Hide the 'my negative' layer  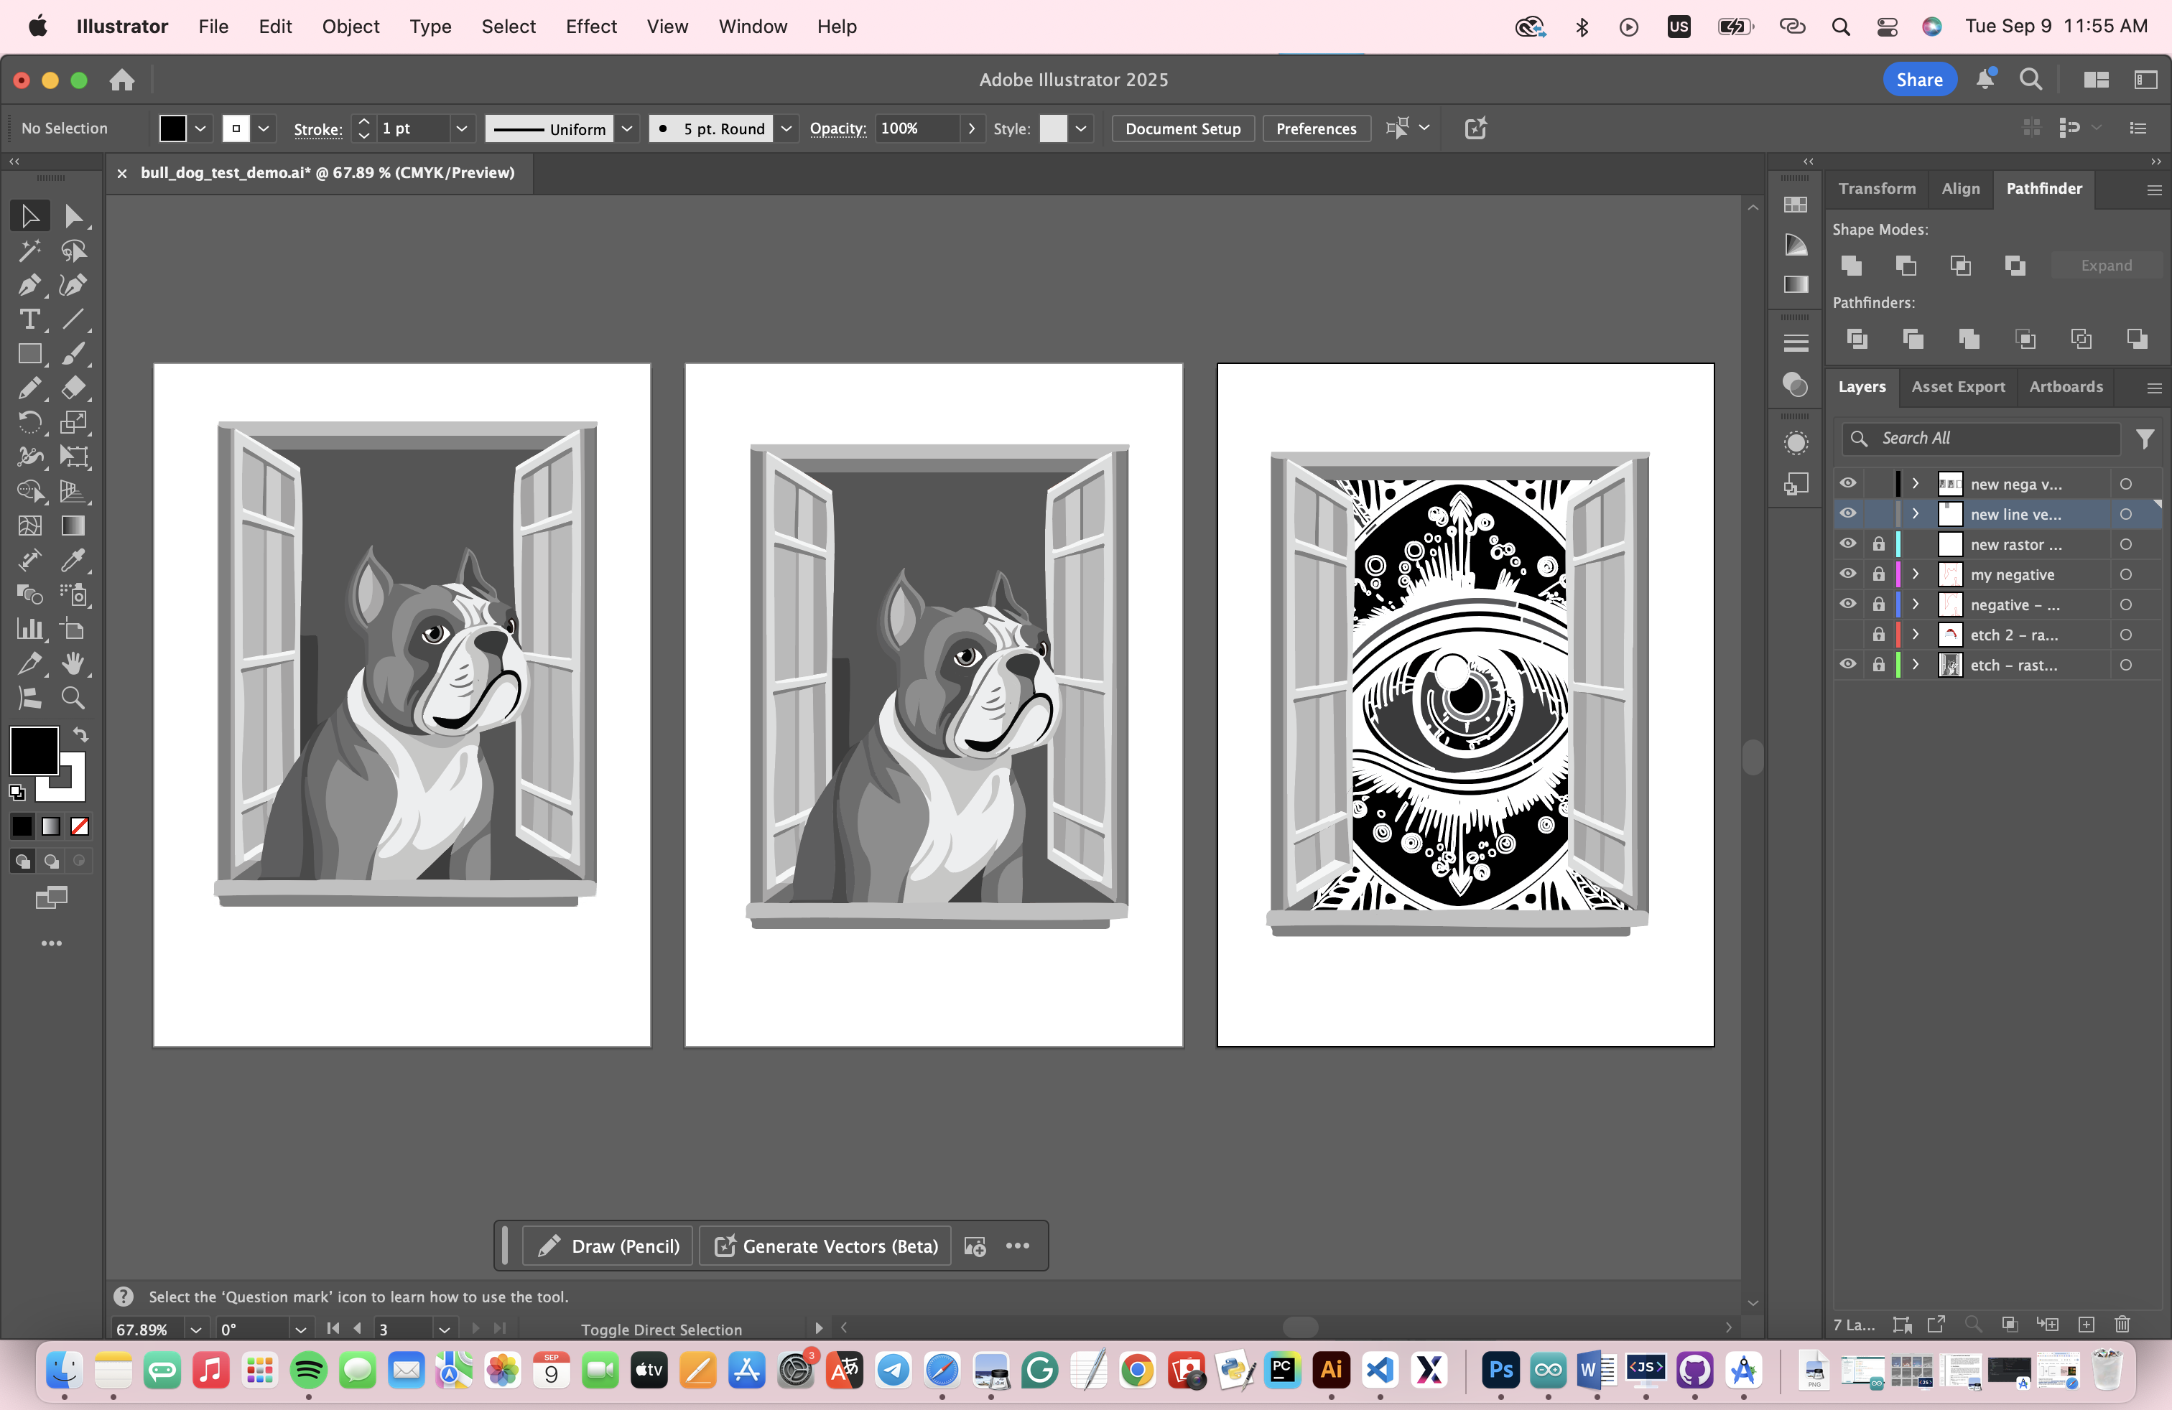point(1847,574)
